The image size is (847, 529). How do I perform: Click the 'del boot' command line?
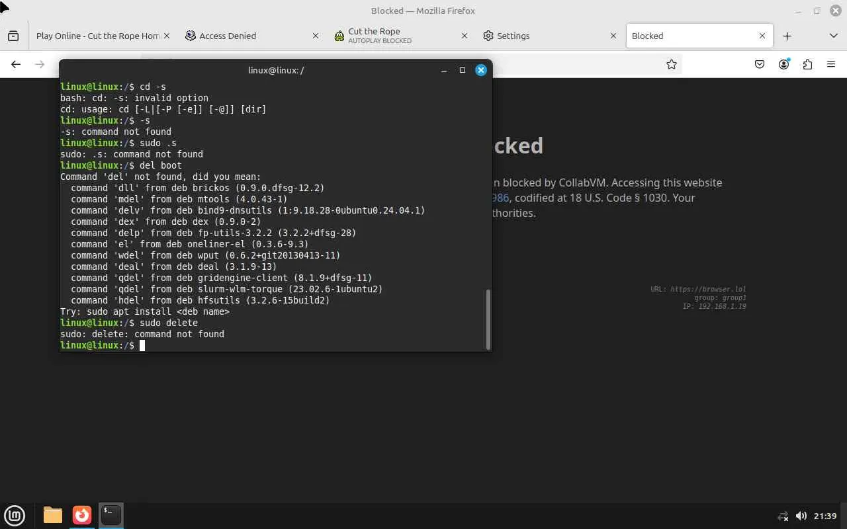pos(121,165)
